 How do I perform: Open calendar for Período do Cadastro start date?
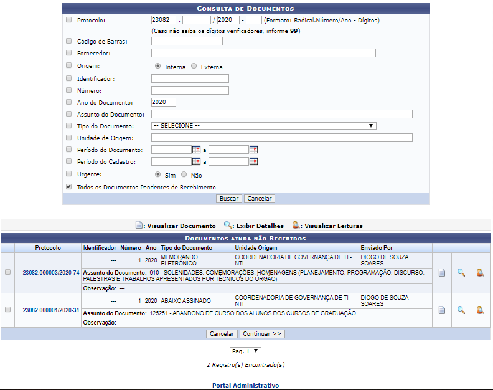196,161
